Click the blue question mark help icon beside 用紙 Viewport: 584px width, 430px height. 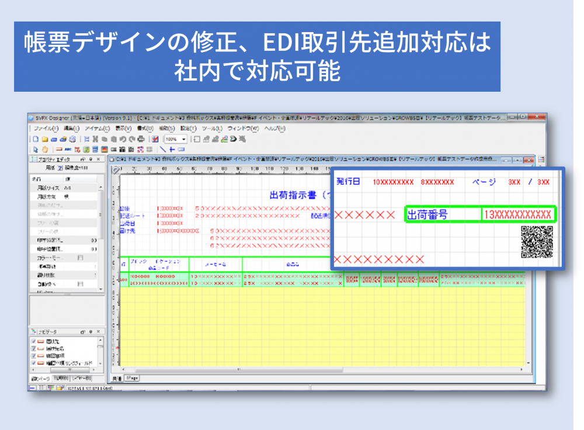(x=60, y=168)
